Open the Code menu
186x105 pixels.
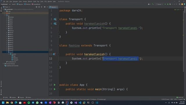[x=20, y=1]
